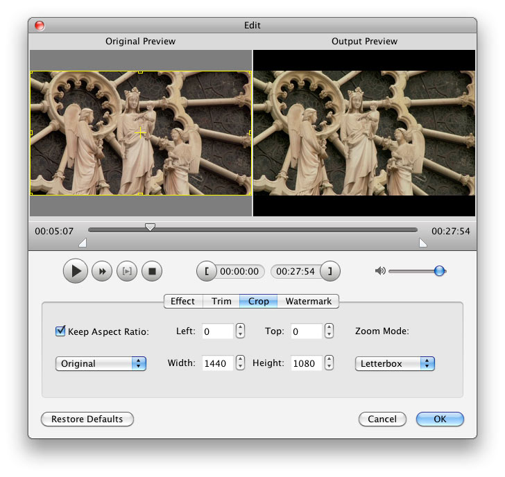Click the top-middle crop edge handle
Screen dimensions: 505x477
tap(140, 72)
